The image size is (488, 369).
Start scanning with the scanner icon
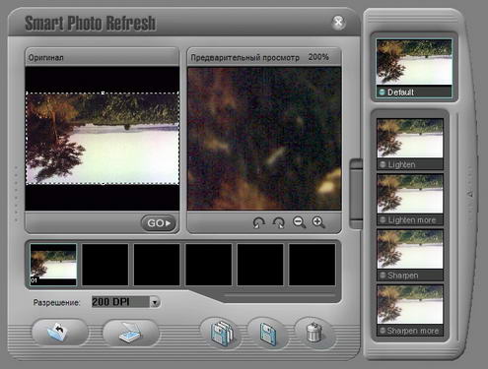pyautogui.click(x=131, y=333)
